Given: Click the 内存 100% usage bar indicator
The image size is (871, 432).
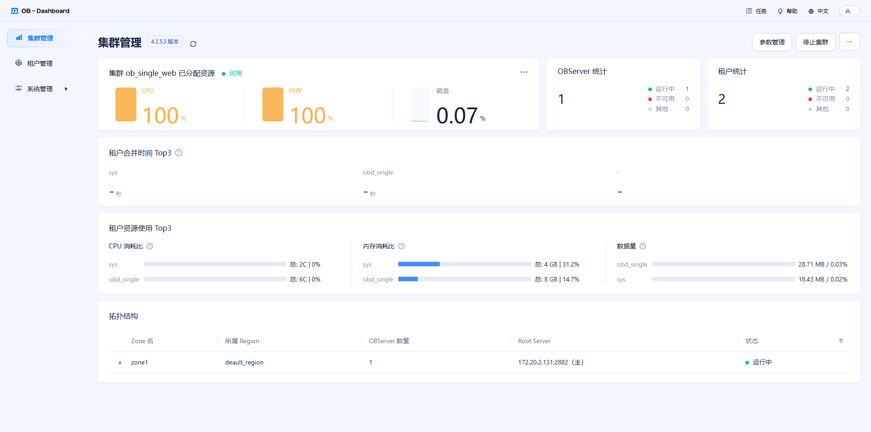Looking at the screenshot, I should (x=273, y=105).
